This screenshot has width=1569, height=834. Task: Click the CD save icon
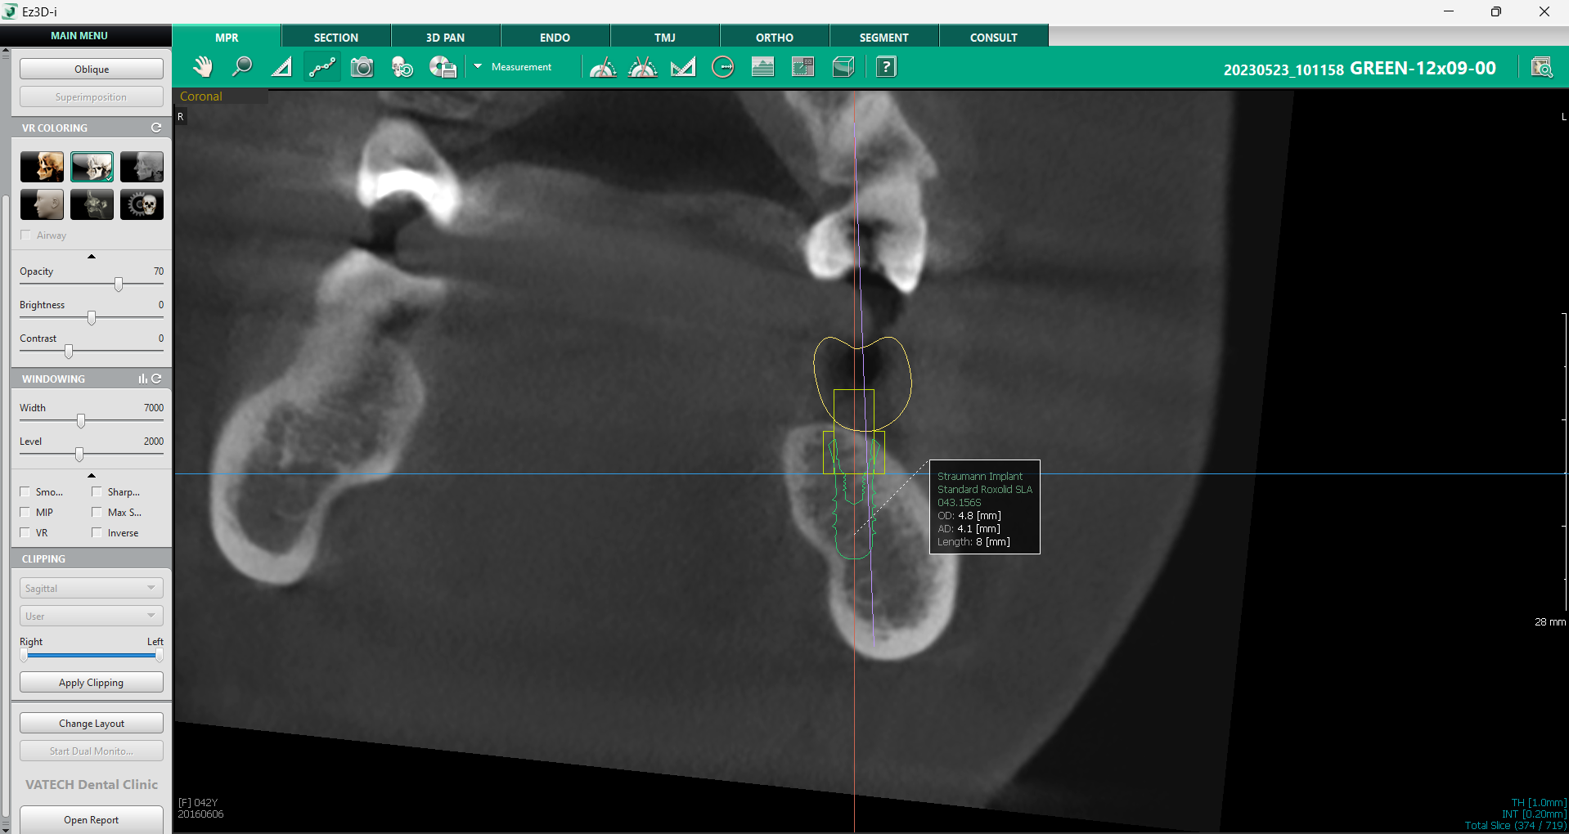442,67
